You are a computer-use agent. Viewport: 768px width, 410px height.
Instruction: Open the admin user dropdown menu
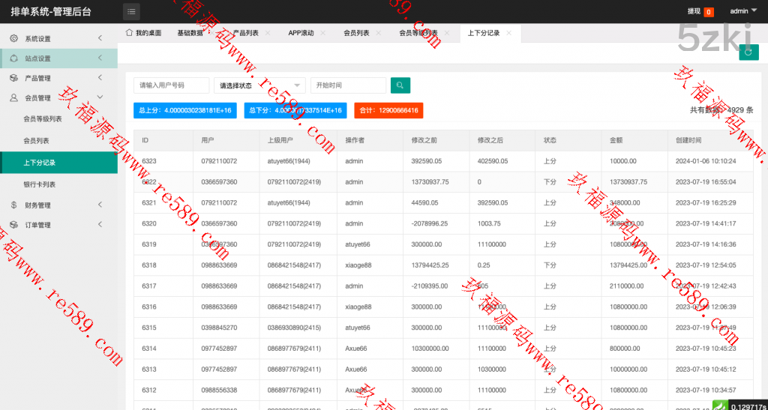coord(743,11)
